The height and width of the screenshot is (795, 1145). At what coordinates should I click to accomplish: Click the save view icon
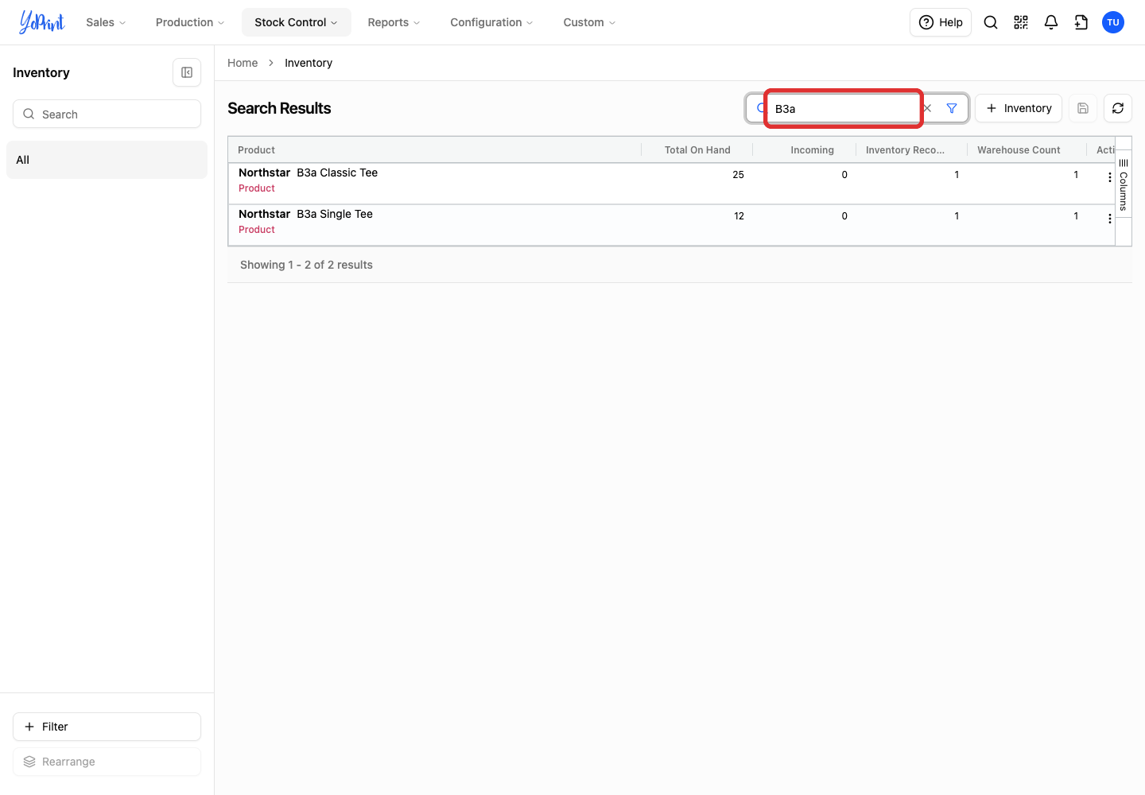[1083, 108]
